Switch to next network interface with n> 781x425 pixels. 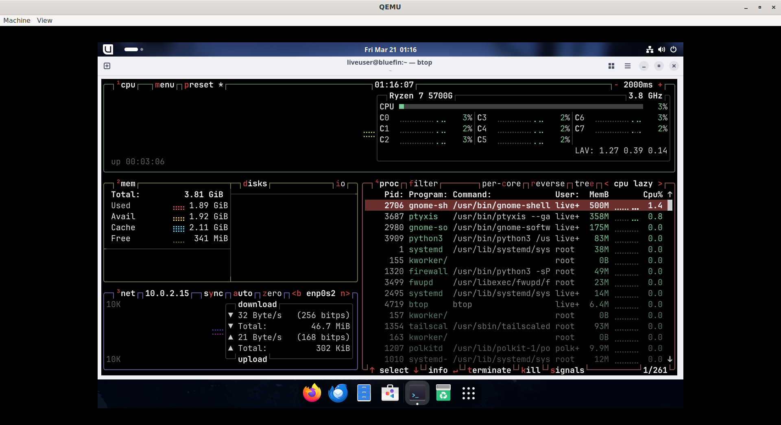345,294
